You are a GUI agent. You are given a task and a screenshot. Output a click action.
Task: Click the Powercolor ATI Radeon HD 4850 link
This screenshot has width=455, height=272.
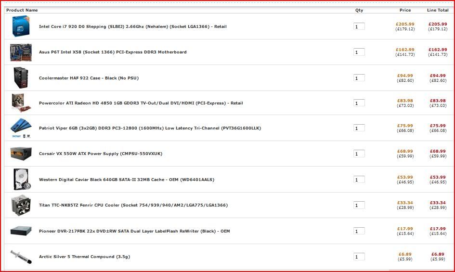click(x=141, y=103)
